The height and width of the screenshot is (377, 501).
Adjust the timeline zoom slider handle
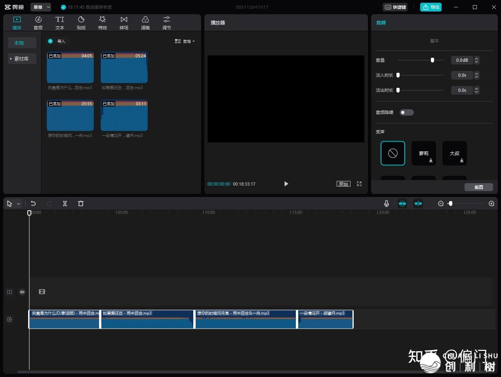coord(450,203)
